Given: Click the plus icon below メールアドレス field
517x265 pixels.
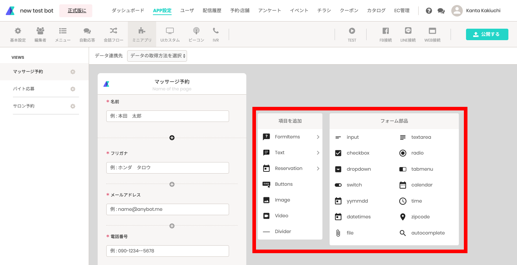Looking at the screenshot, I should pyautogui.click(x=172, y=226).
